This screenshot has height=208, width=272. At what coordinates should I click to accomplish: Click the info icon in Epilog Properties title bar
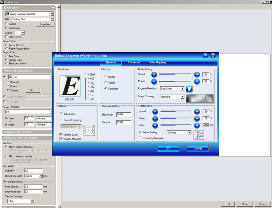click(206, 56)
